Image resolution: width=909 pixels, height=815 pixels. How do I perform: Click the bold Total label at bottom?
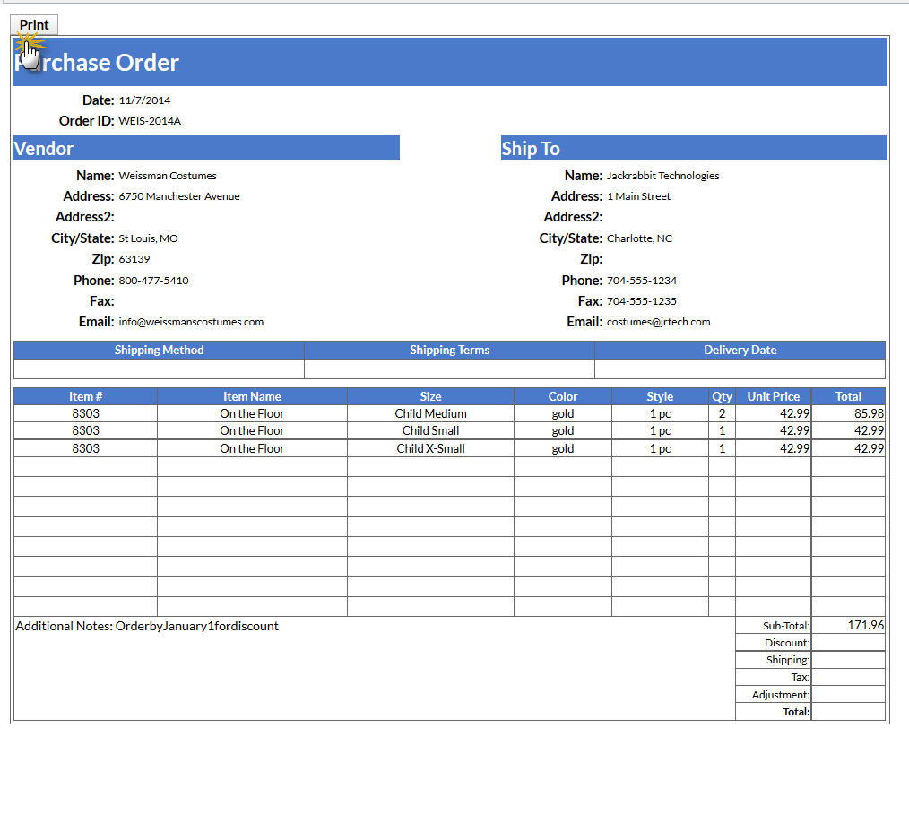pos(796,713)
